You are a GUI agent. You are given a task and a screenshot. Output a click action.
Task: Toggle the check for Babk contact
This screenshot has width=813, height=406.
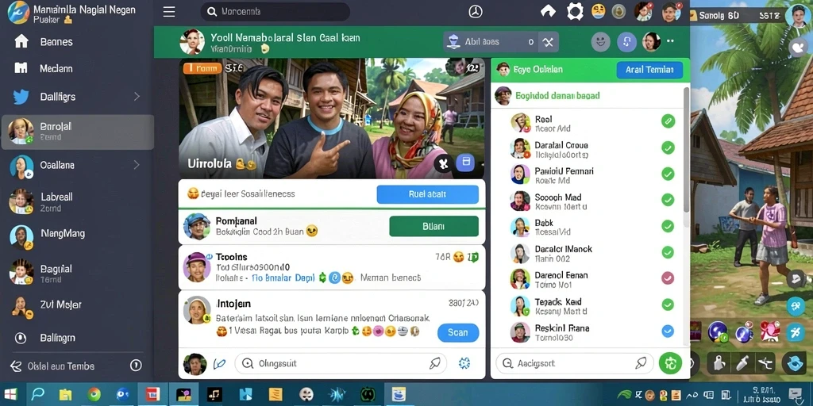tap(668, 226)
